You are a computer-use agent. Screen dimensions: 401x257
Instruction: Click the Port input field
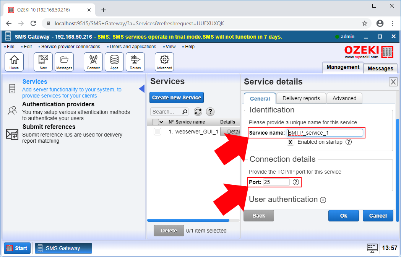click(276, 182)
